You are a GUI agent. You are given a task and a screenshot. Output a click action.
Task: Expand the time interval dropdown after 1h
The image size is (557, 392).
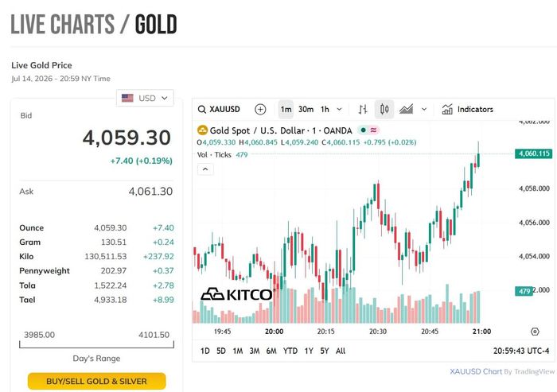[339, 110]
